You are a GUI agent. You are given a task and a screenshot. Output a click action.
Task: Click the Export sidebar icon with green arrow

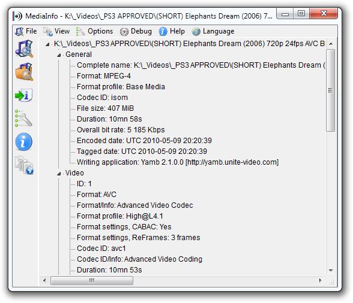(x=24, y=95)
